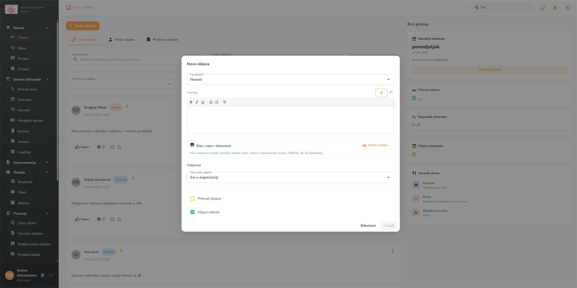This screenshot has width=577, height=288.
Task: Click inside the Sadržaj text area
Action: pos(290,120)
